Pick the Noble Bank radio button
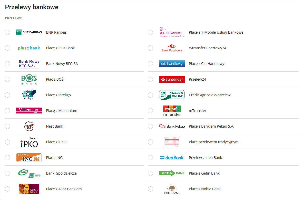Image resolution: width=302 pixels, height=200 pixels. click(x=150, y=189)
